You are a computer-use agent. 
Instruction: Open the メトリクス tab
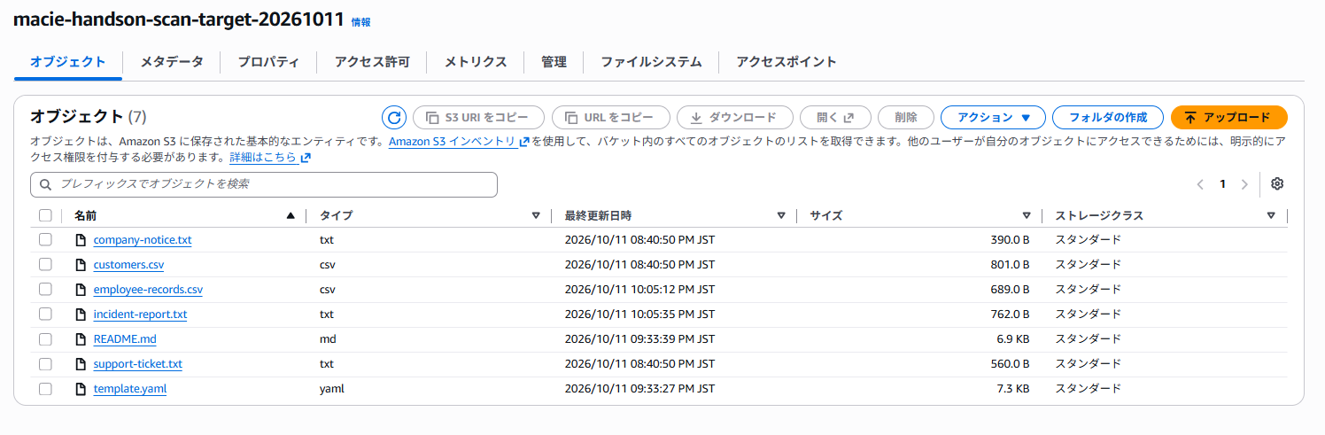pyautogui.click(x=476, y=62)
